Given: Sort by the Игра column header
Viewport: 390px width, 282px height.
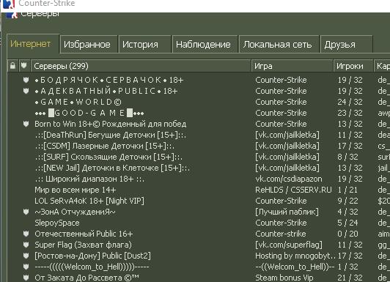Looking at the screenshot, I should (x=292, y=66).
